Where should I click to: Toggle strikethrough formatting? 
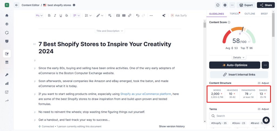point(67,15)
